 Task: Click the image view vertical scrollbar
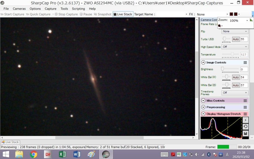[x=197, y=75]
